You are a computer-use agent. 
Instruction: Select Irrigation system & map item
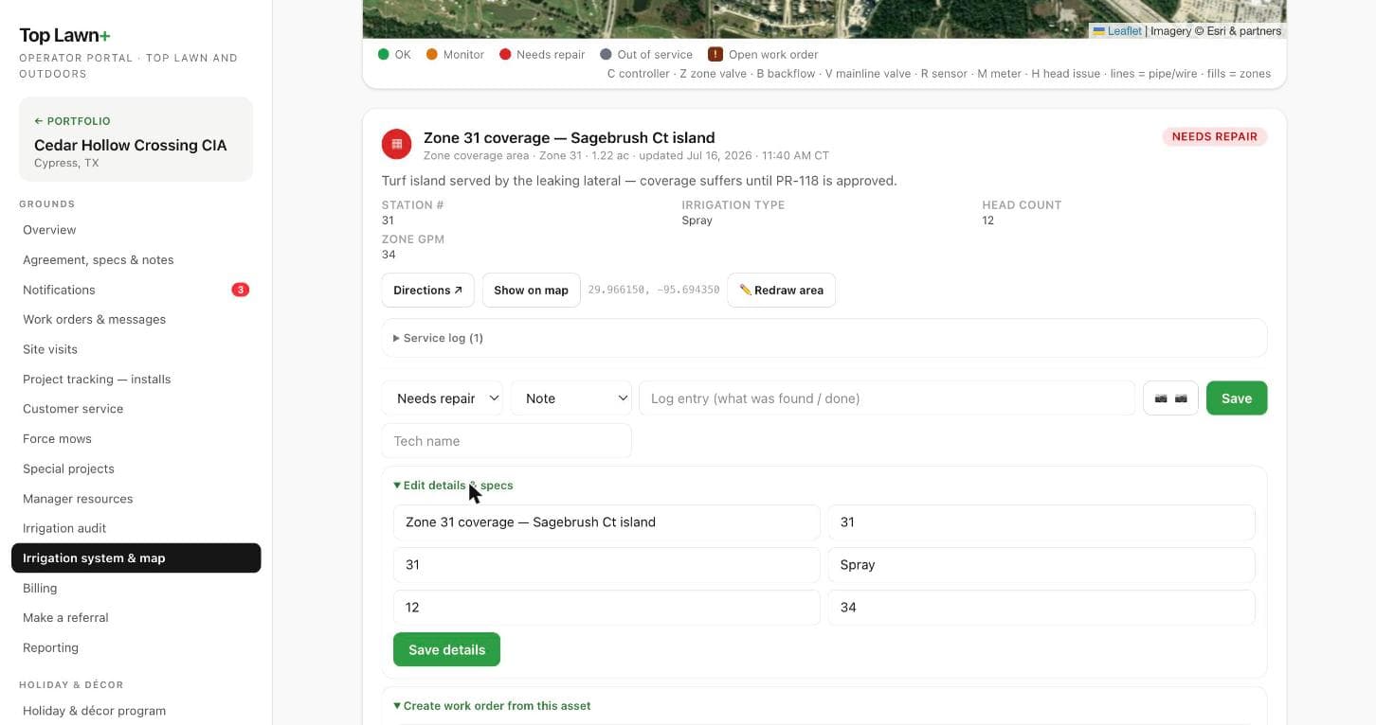136,558
